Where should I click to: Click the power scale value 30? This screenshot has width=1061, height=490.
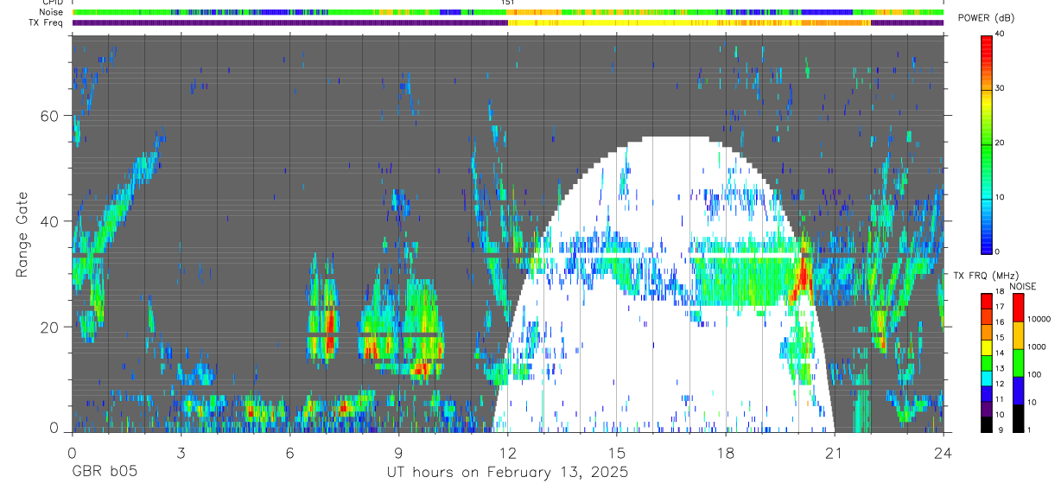1001,88
